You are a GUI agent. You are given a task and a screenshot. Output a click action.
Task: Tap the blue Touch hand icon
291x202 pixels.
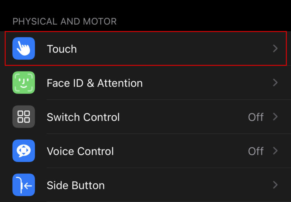23,49
